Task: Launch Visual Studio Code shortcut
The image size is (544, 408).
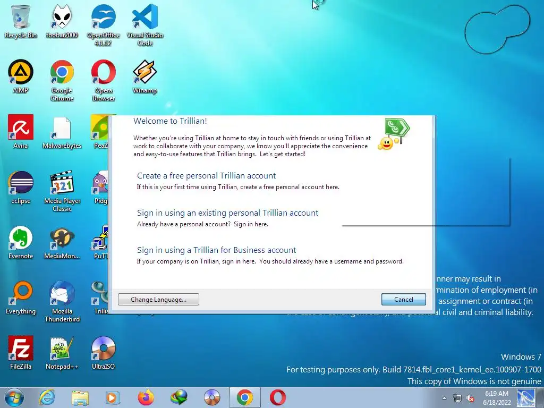Action: tap(145, 25)
